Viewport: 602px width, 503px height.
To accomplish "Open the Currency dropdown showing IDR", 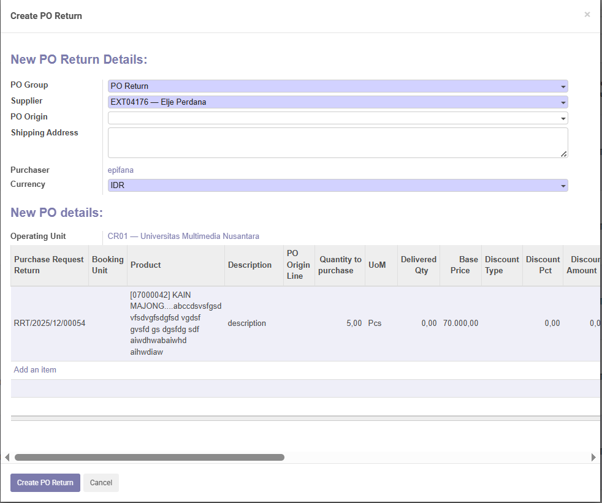I will [x=337, y=185].
